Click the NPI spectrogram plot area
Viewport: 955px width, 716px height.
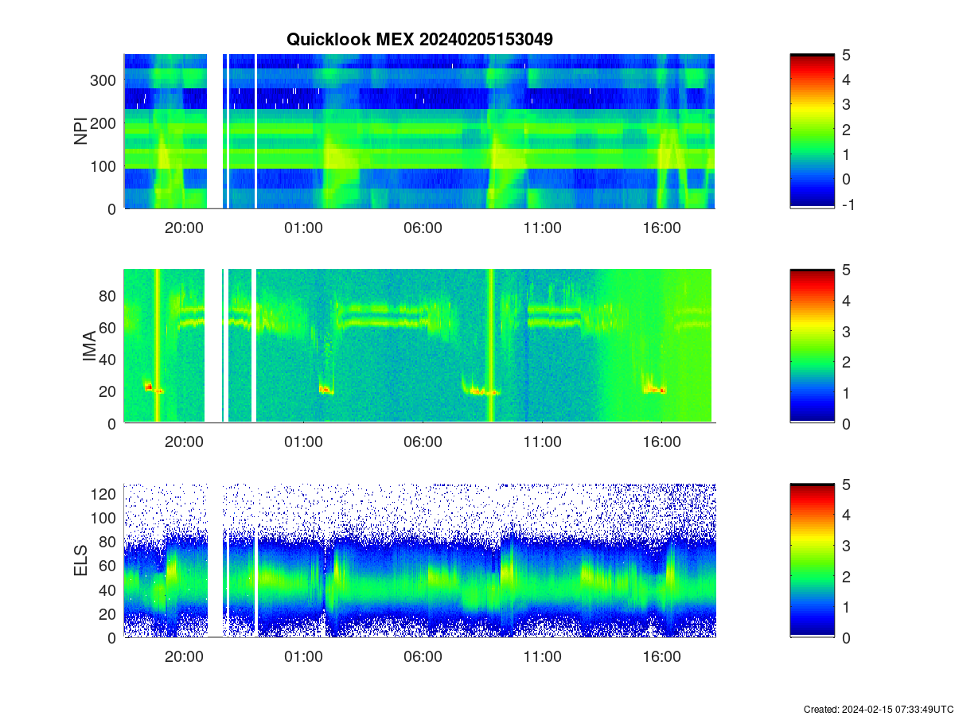(x=419, y=131)
